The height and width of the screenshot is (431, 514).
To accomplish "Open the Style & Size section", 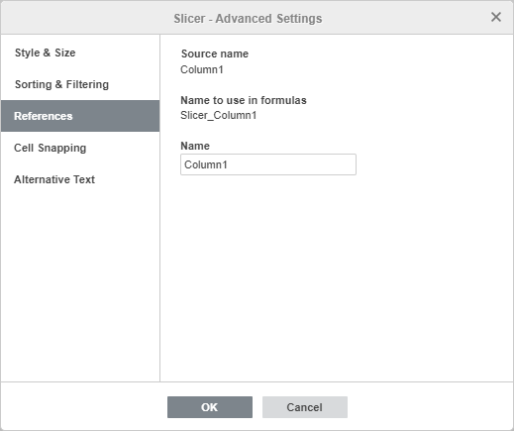I will pyautogui.click(x=80, y=53).
